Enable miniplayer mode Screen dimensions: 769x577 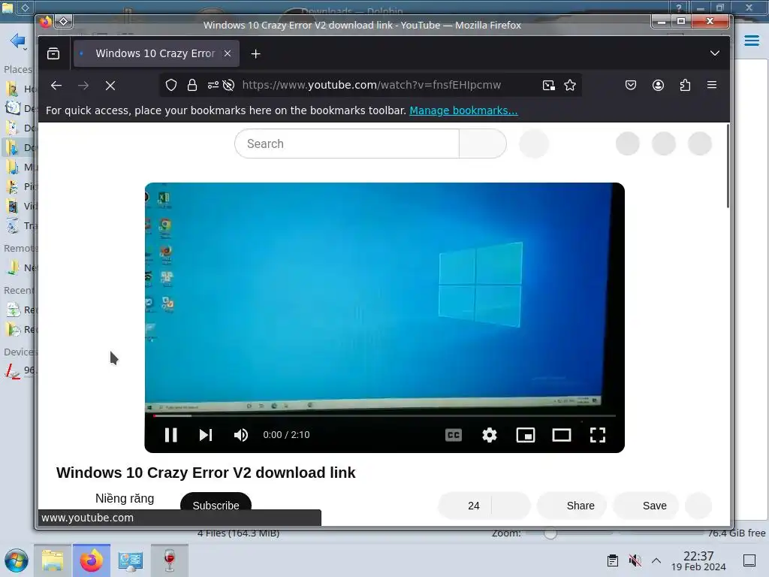[525, 435]
